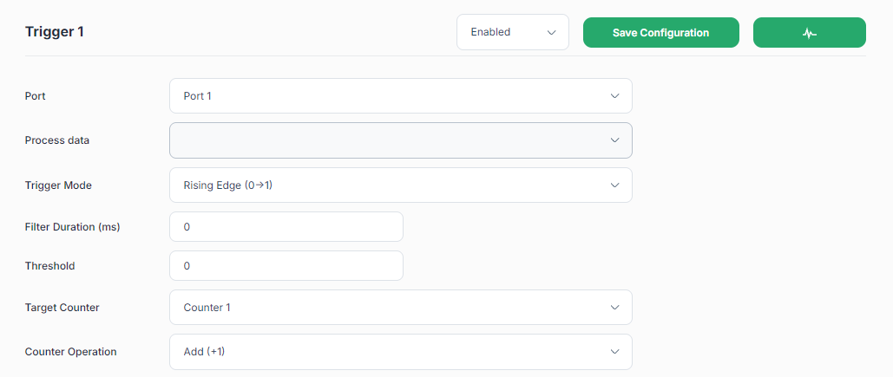Click the chevron in Process data field
The height and width of the screenshot is (377, 893).
coord(614,140)
